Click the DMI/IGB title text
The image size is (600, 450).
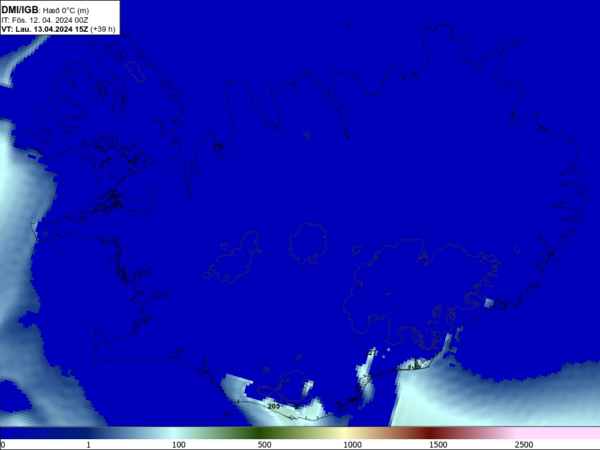tap(20, 10)
